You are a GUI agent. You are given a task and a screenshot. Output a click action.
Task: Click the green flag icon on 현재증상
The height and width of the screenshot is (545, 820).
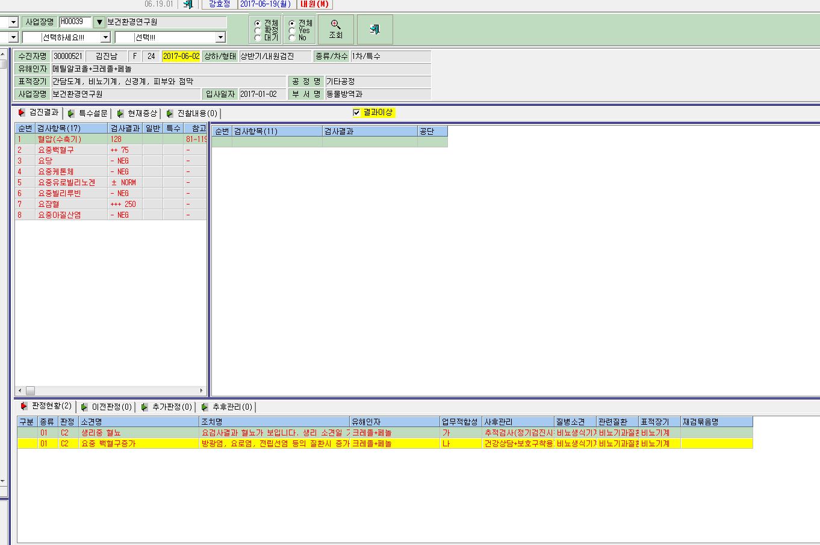(120, 113)
